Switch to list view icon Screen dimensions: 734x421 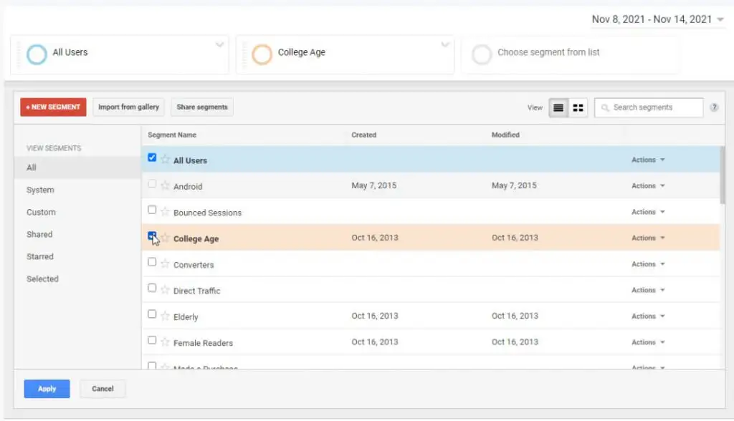coord(558,107)
